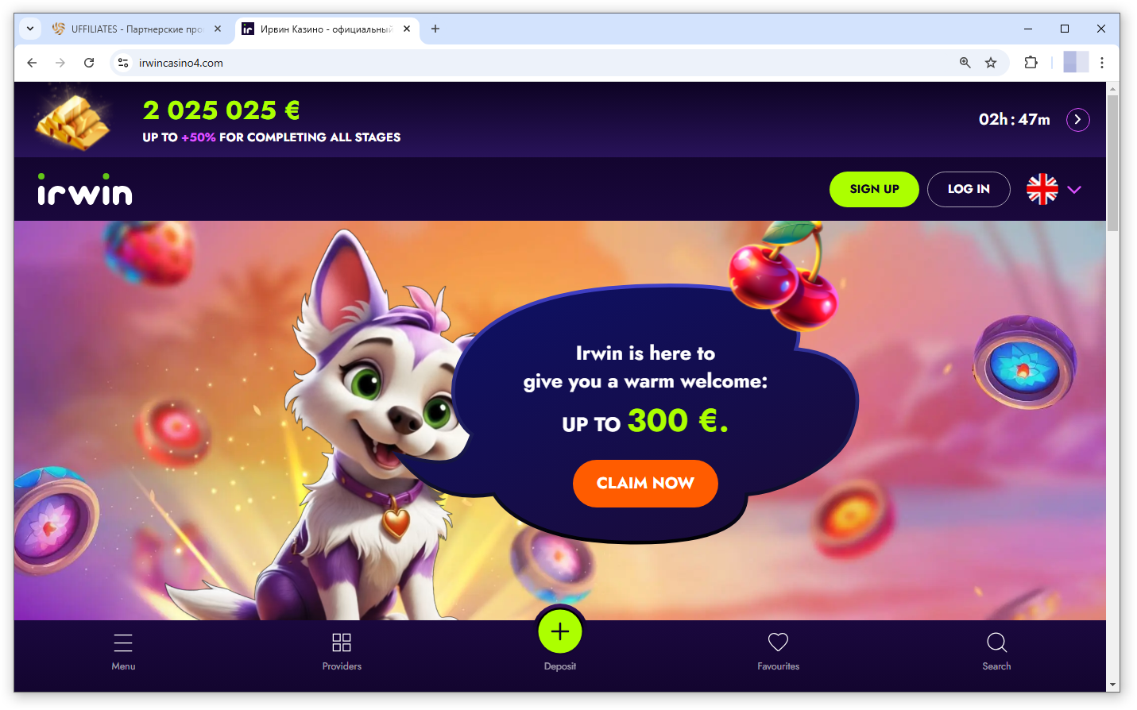Open Favourites heart icon
Screen dimensions: 1137x710
pos(779,642)
